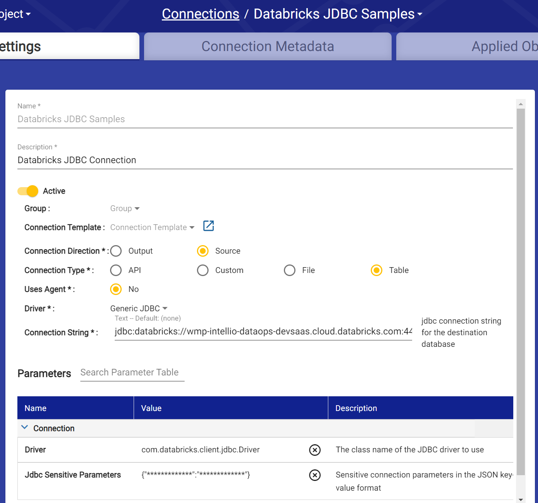Click the scrollbar up arrow
Viewport: 538px width, 503px height.
(x=521, y=104)
